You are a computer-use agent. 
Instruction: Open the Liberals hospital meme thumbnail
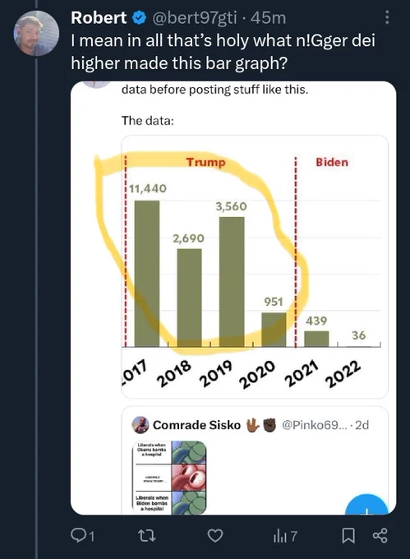click(169, 478)
